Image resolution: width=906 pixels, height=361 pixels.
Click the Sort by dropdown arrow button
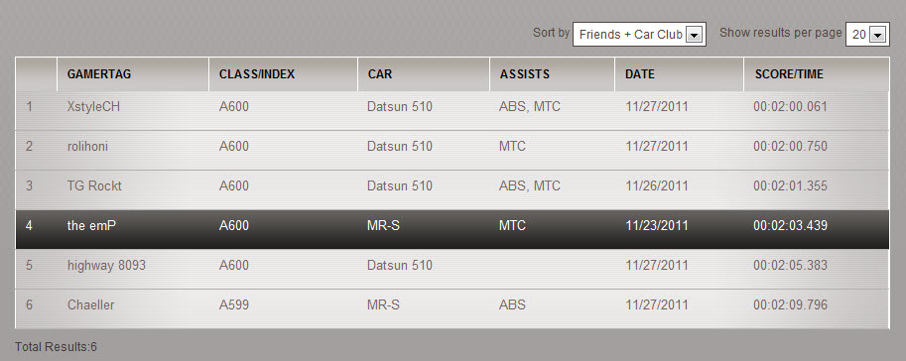click(694, 36)
